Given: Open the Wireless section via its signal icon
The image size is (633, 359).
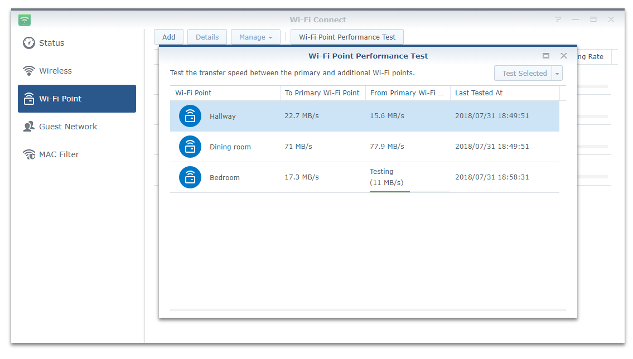Looking at the screenshot, I should [28, 71].
